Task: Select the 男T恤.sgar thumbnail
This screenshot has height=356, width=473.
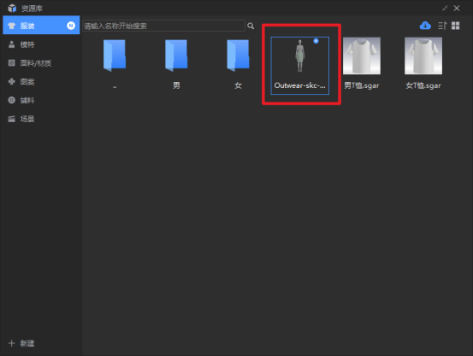Action: pos(362,63)
